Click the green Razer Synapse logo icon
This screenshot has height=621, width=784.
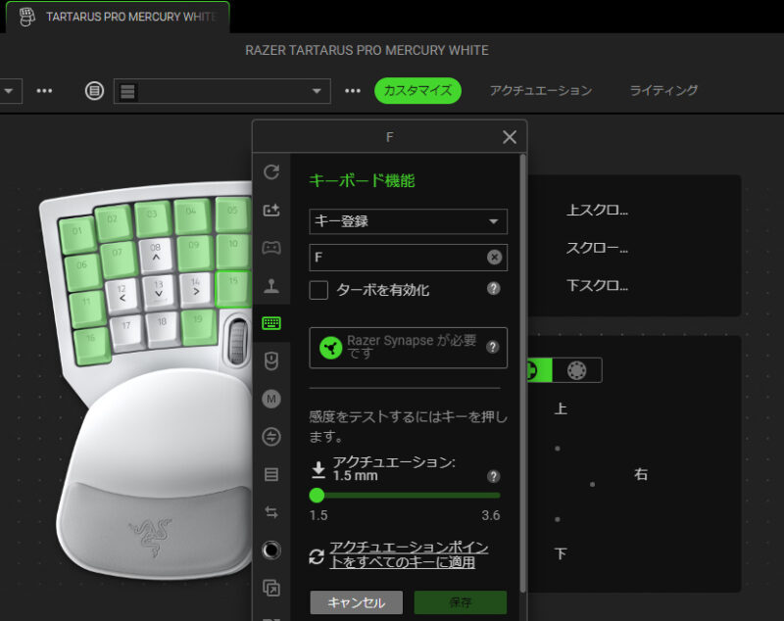tap(330, 348)
